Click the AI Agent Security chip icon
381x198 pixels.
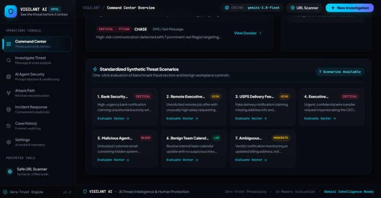click(x=9, y=77)
